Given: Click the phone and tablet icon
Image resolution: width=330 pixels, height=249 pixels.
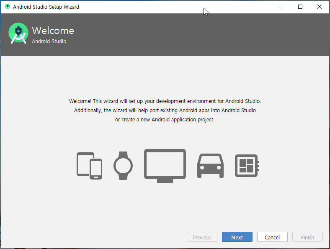Looking at the screenshot, I should click(x=90, y=166).
